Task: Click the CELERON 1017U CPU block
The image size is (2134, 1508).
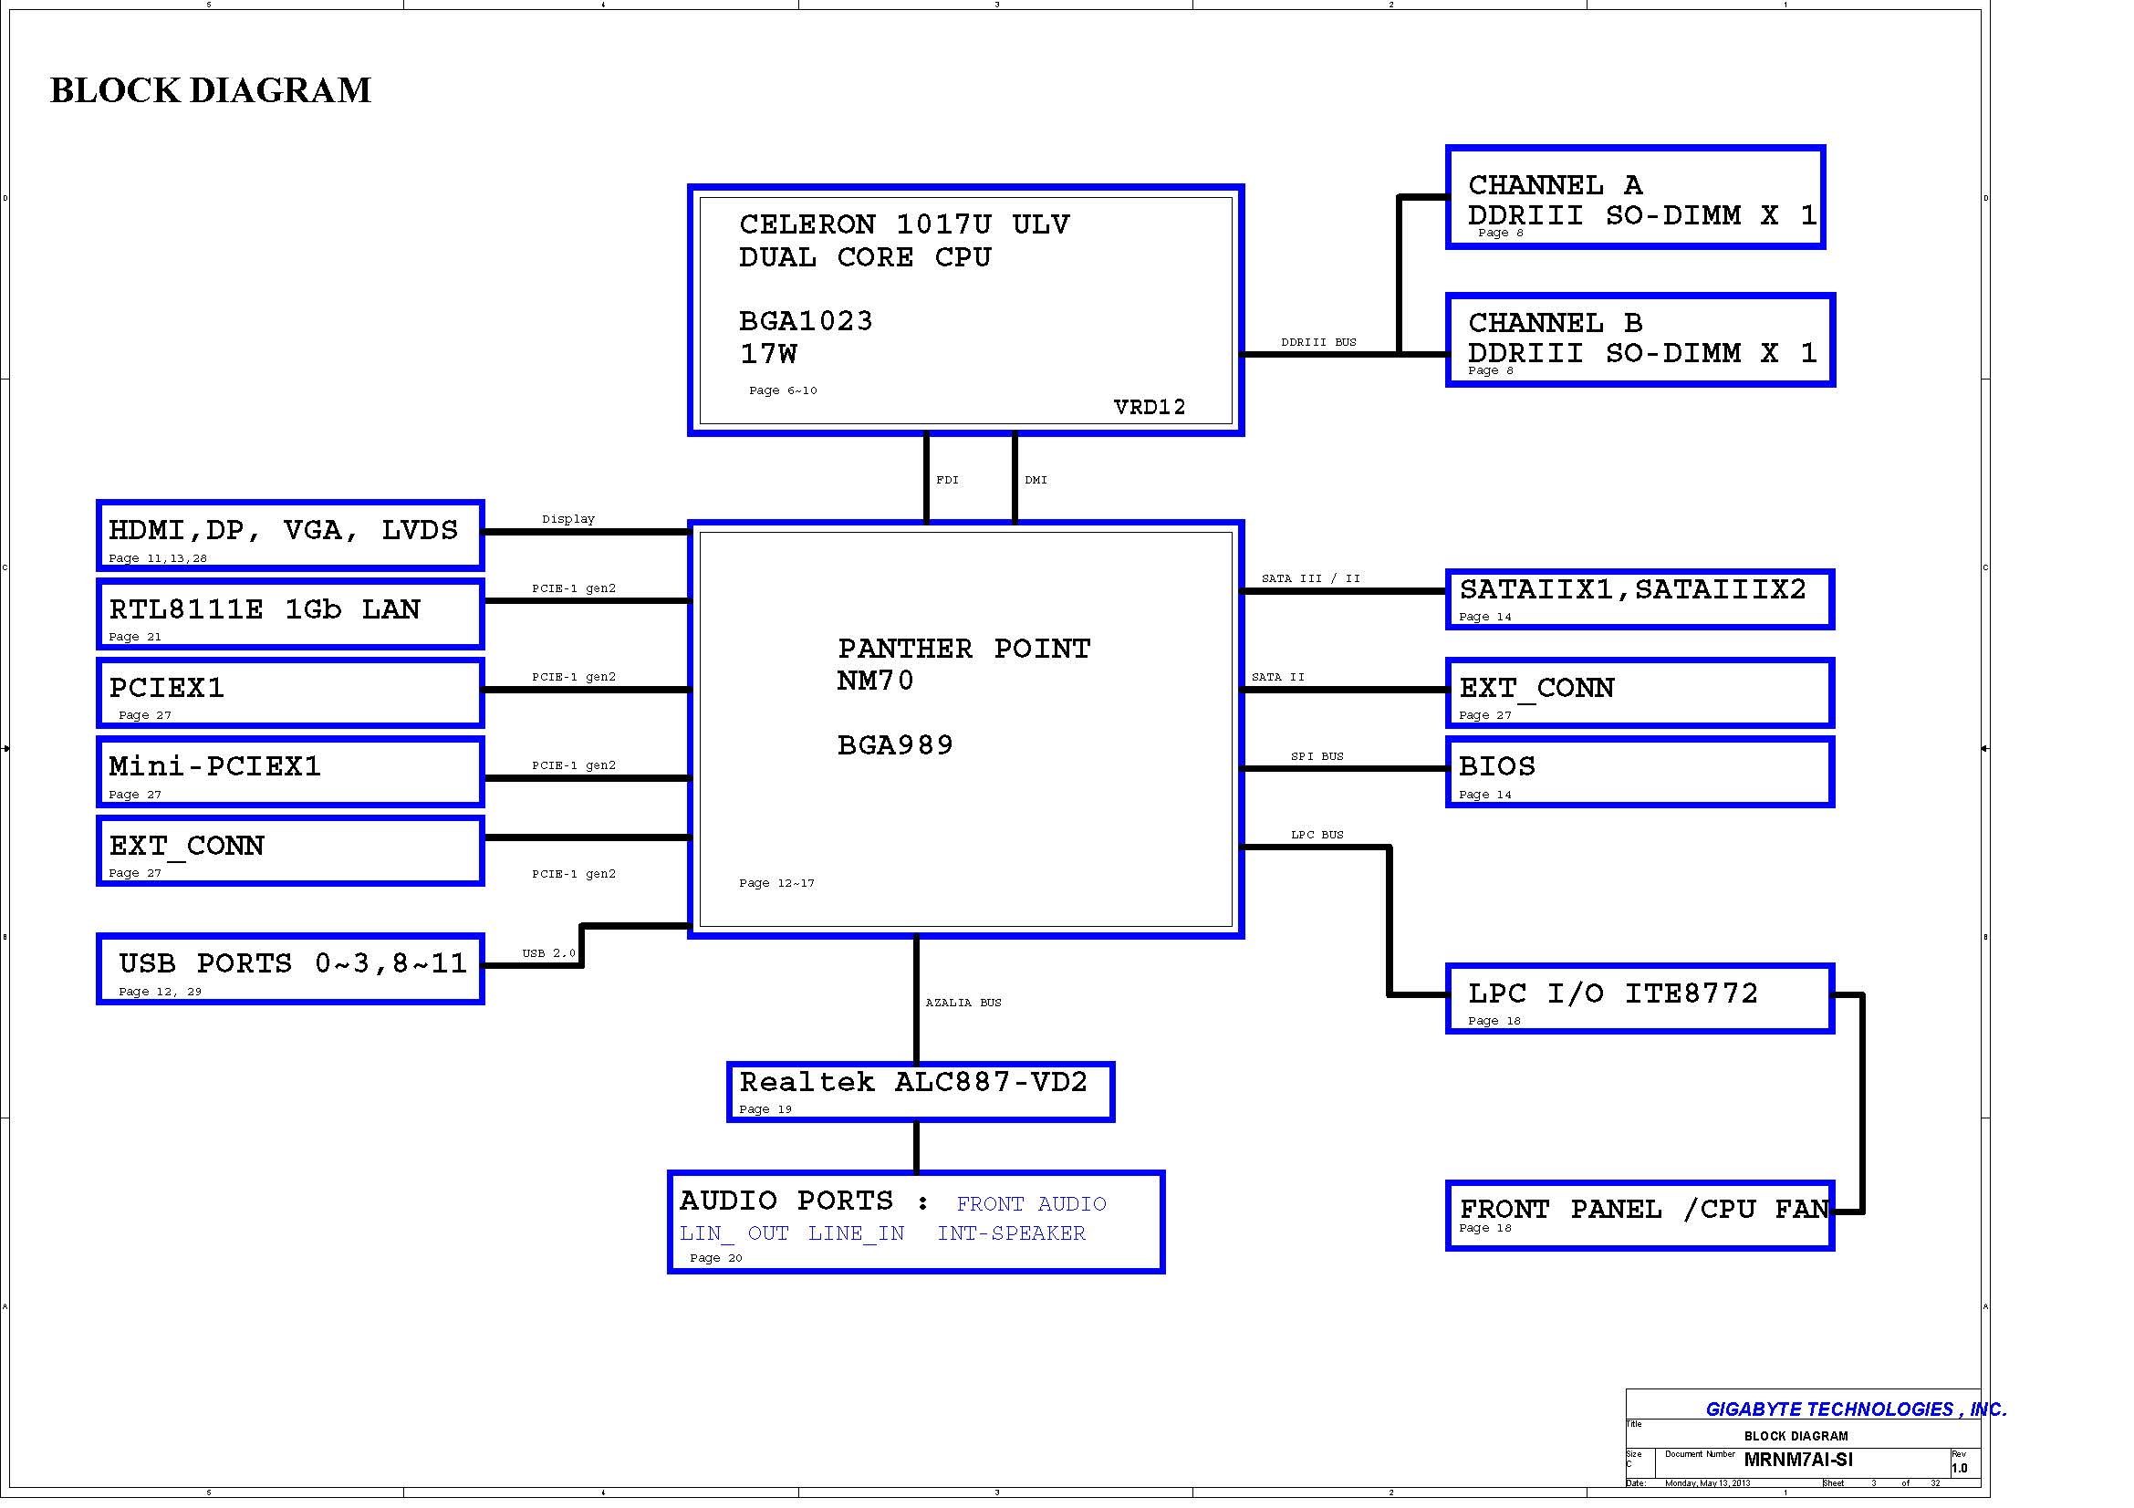Action: (964, 309)
